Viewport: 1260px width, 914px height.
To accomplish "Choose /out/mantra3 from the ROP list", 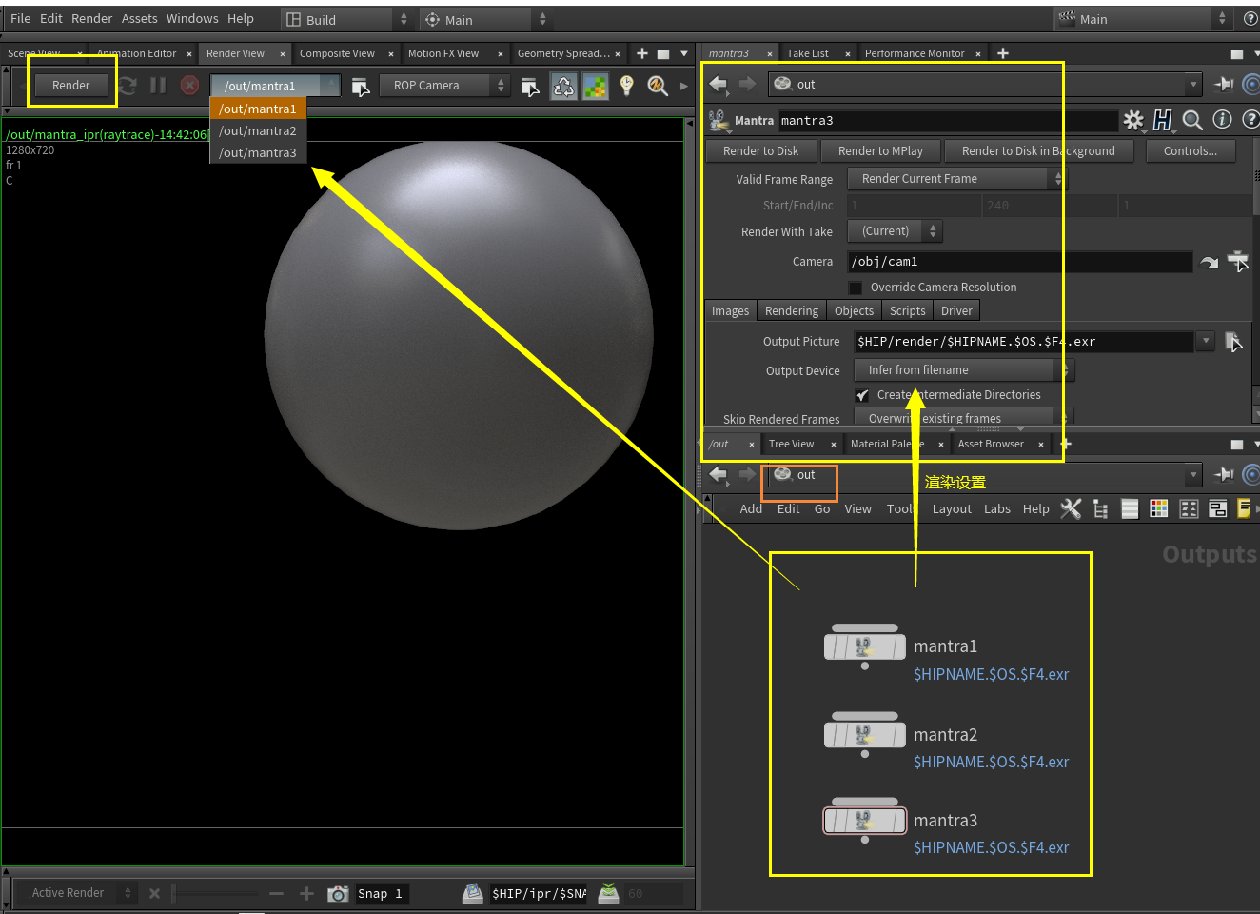I will pyautogui.click(x=258, y=152).
